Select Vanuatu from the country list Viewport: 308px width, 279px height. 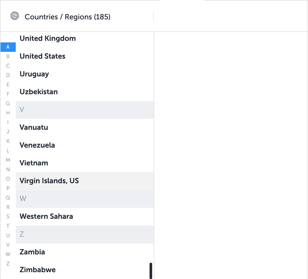point(34,127)
